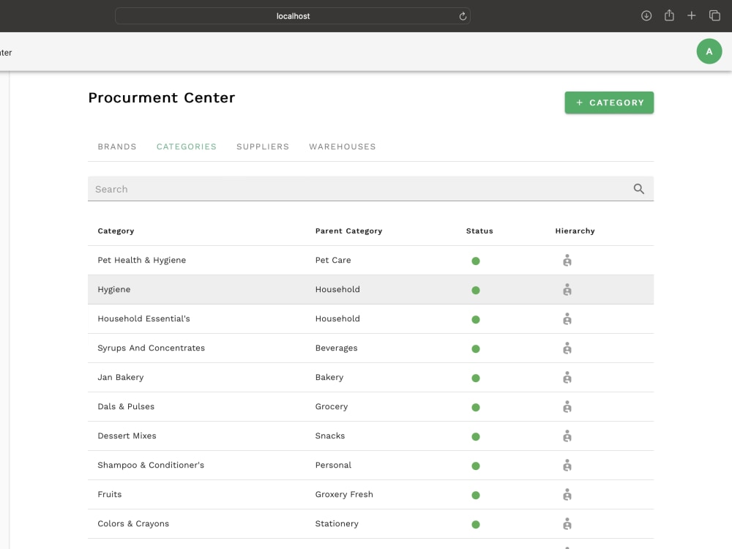Screen dimensions: 732x549
Task: Select Household Essential's category name
Action: [x=143, y=319]
